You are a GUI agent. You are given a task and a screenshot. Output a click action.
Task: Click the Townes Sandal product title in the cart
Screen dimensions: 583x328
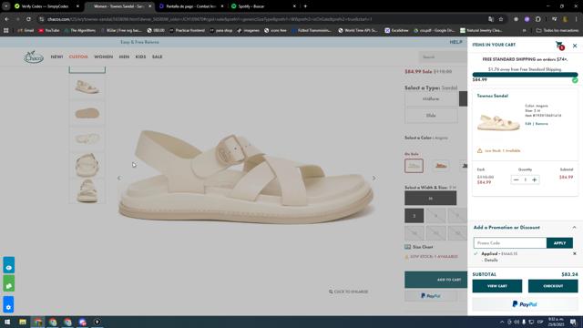(492, 96)
